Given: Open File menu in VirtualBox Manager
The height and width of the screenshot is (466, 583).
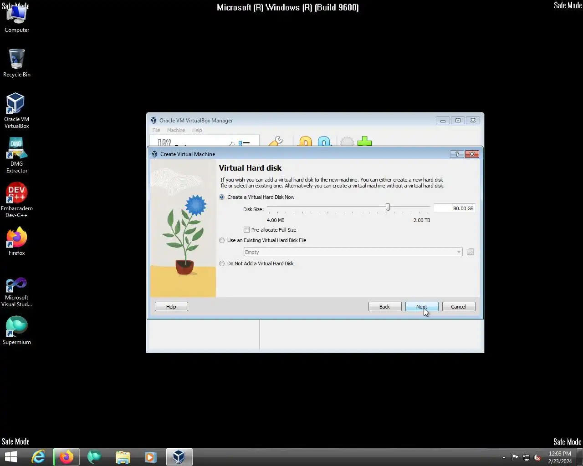Looking at the screenshot, I should (x=156, y=130).
